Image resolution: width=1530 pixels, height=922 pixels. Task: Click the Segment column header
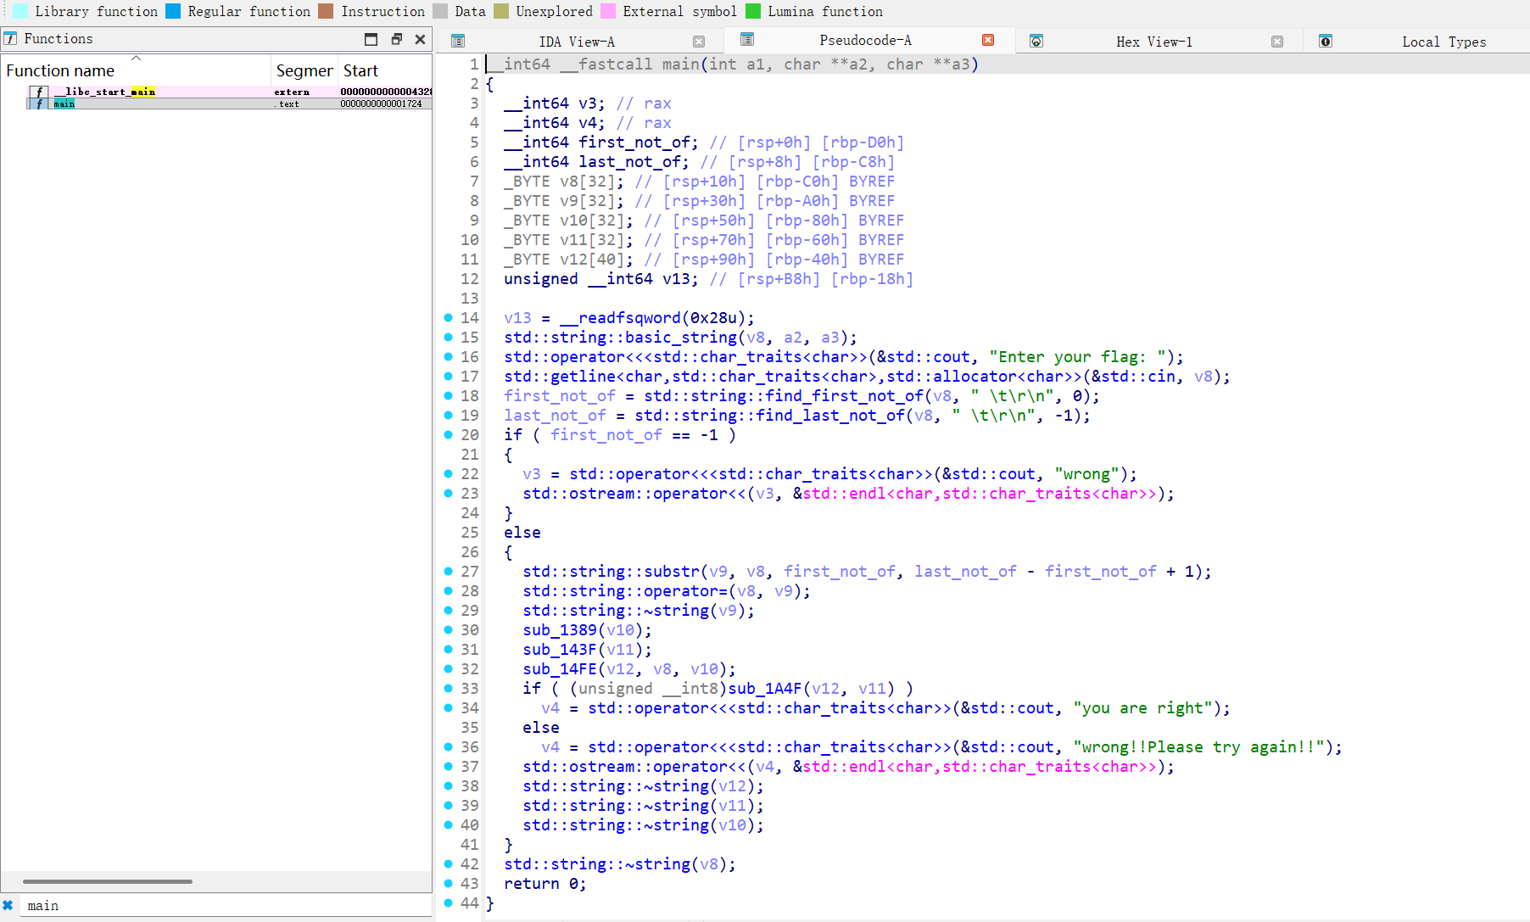tap(303, 70)
